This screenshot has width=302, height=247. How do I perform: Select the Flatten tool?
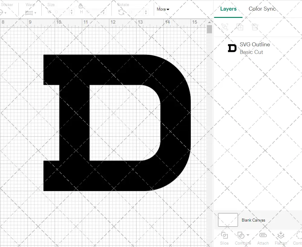coord(281,238)
